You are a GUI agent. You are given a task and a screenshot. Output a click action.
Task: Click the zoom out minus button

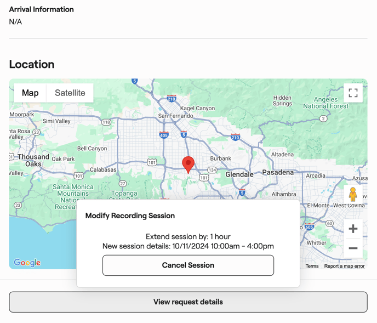353,248
